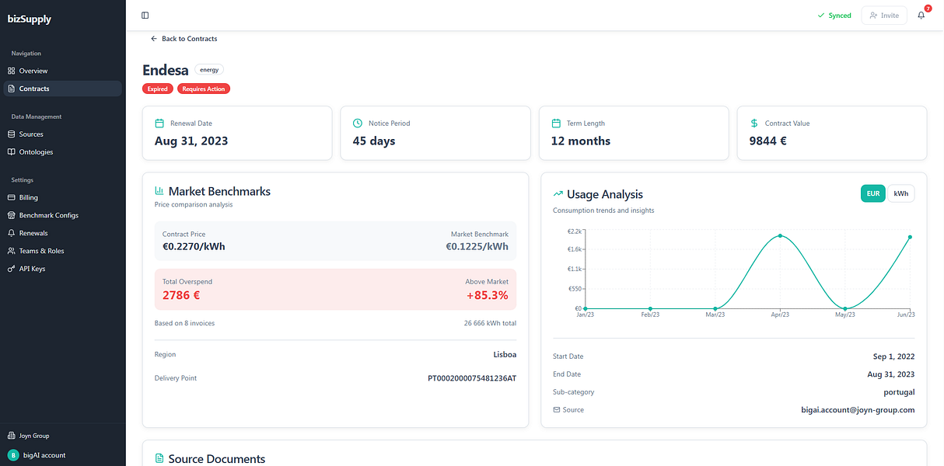Screen dimensions: 944x466
Task: Click the Renewals bell icon
Action: tap(12, 233)
